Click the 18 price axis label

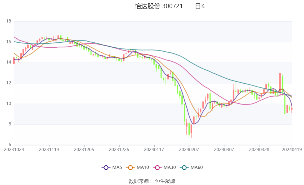tap(8, 21)
